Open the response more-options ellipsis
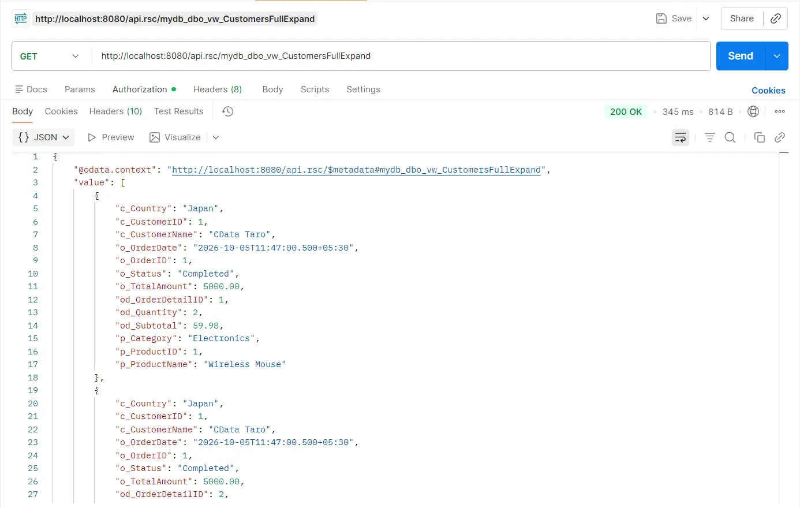 click(780, 111)
